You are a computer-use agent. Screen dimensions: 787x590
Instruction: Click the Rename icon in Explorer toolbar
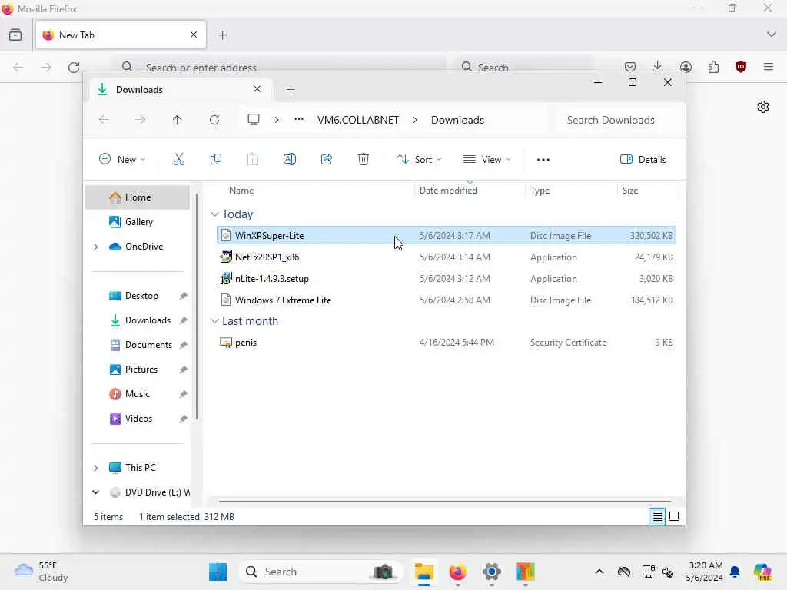(x=290, y=160)
